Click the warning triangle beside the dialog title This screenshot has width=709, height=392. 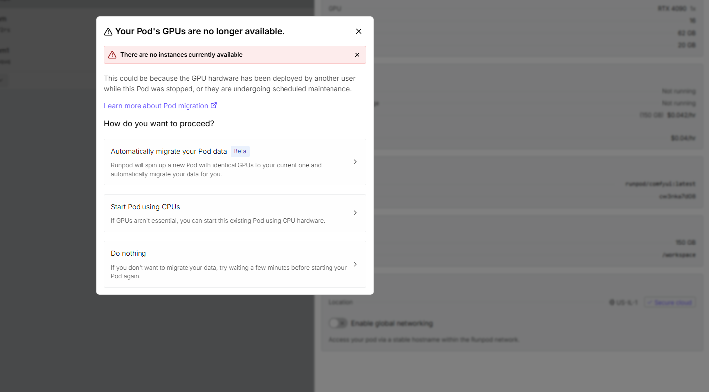108,31
